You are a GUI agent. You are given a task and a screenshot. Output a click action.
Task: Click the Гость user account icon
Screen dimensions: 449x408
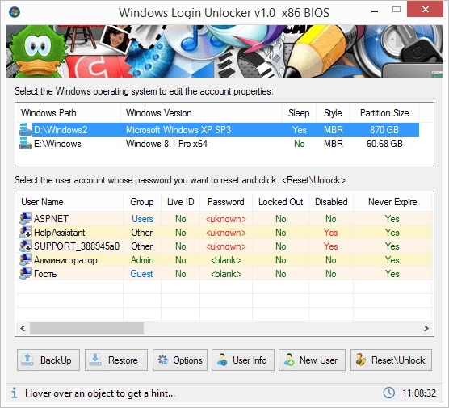pyautogui.click(x=26, y=274)
